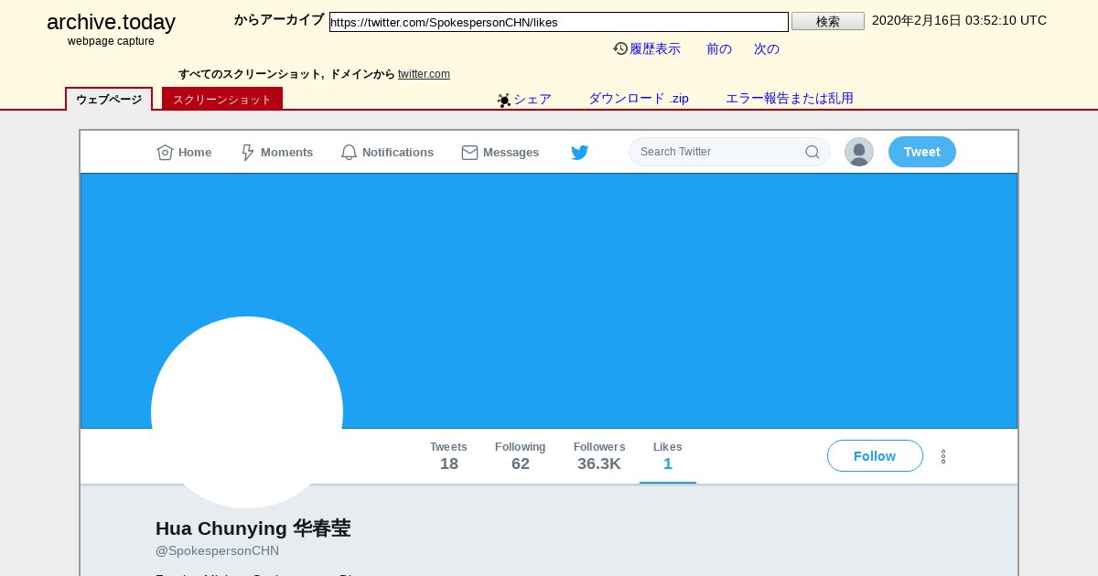Click ダウンロード .zip link
The width and height of the screenshot is (1098, 576).
click(639, 99)
